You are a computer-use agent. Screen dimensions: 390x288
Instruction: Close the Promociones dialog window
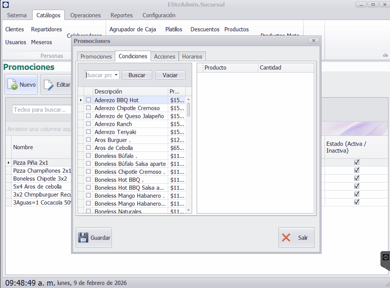click(x=314, y=41)
